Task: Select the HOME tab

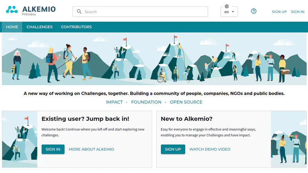Action: (12, 27)
